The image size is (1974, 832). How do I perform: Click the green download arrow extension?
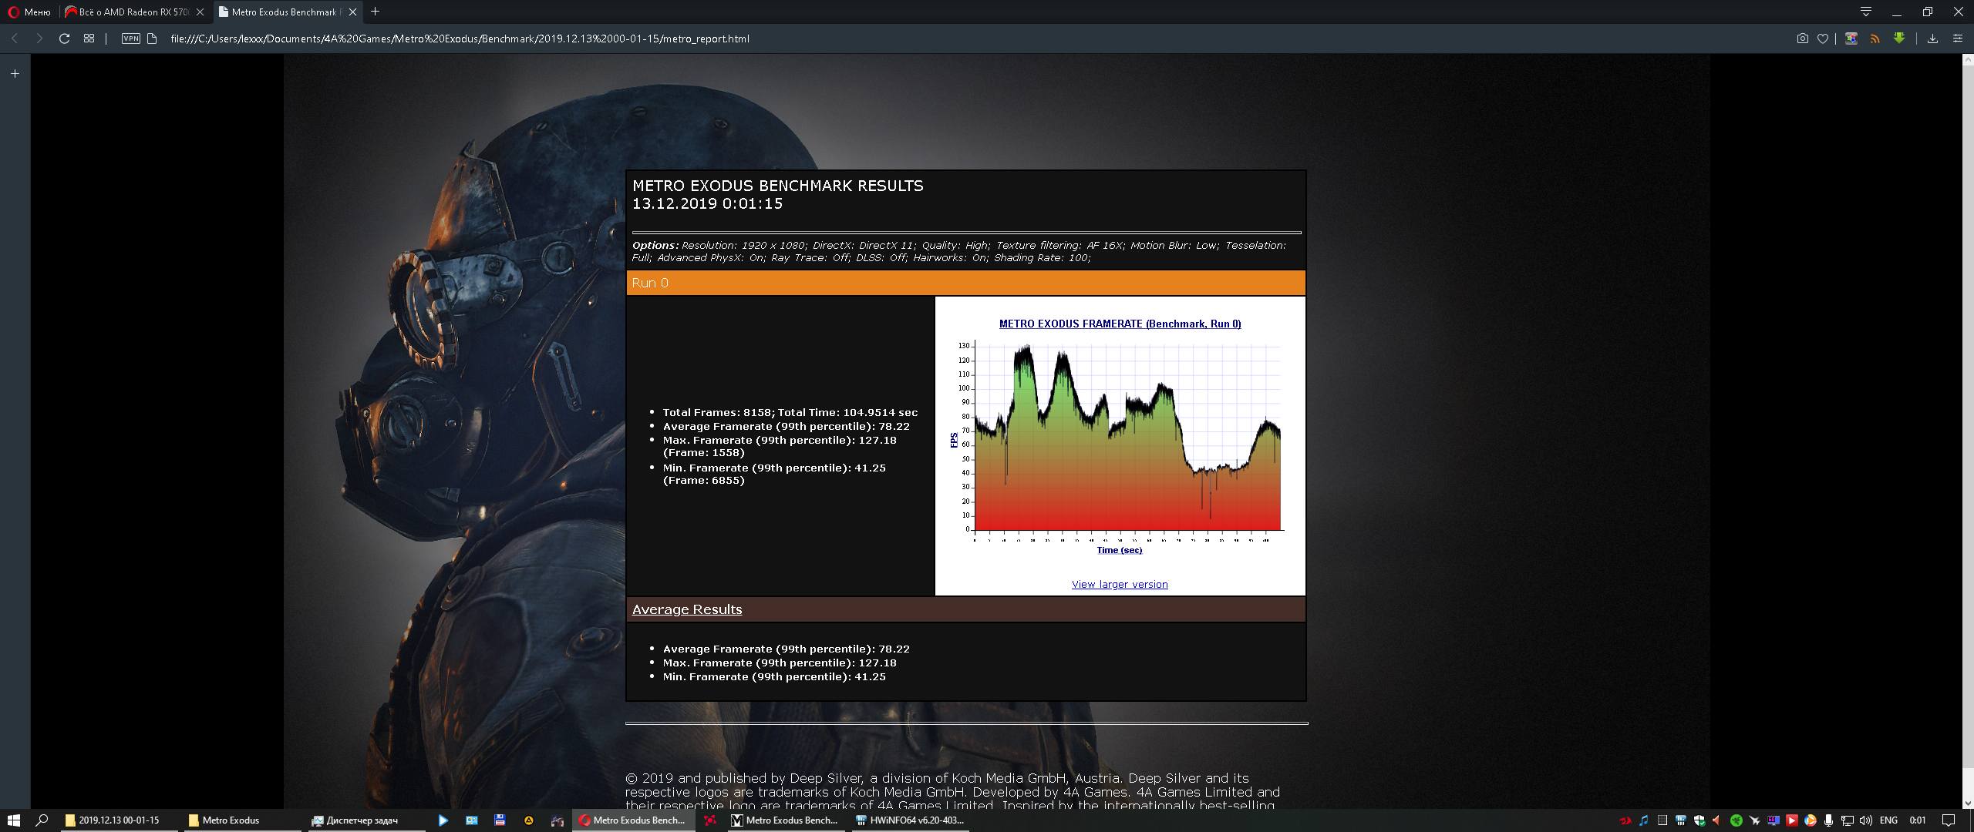pos(1899,39)
